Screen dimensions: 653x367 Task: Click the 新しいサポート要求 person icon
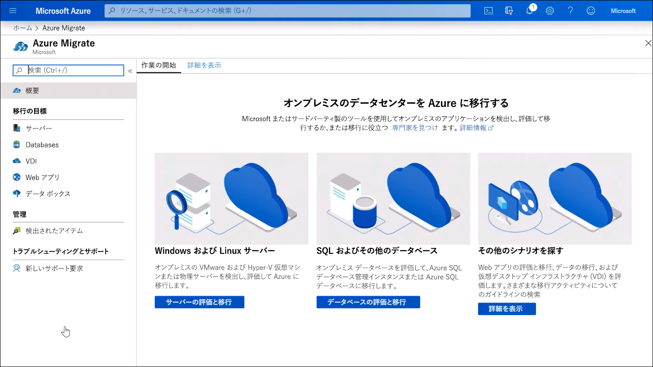pyautogui.click(x=17, y=268)
